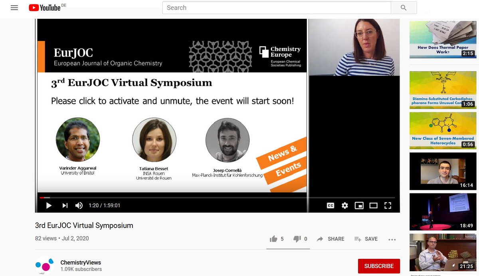The height and width of the screenshot is (276, 479).
Task: Toggle closed captions CC
Action: coord(331,205)
